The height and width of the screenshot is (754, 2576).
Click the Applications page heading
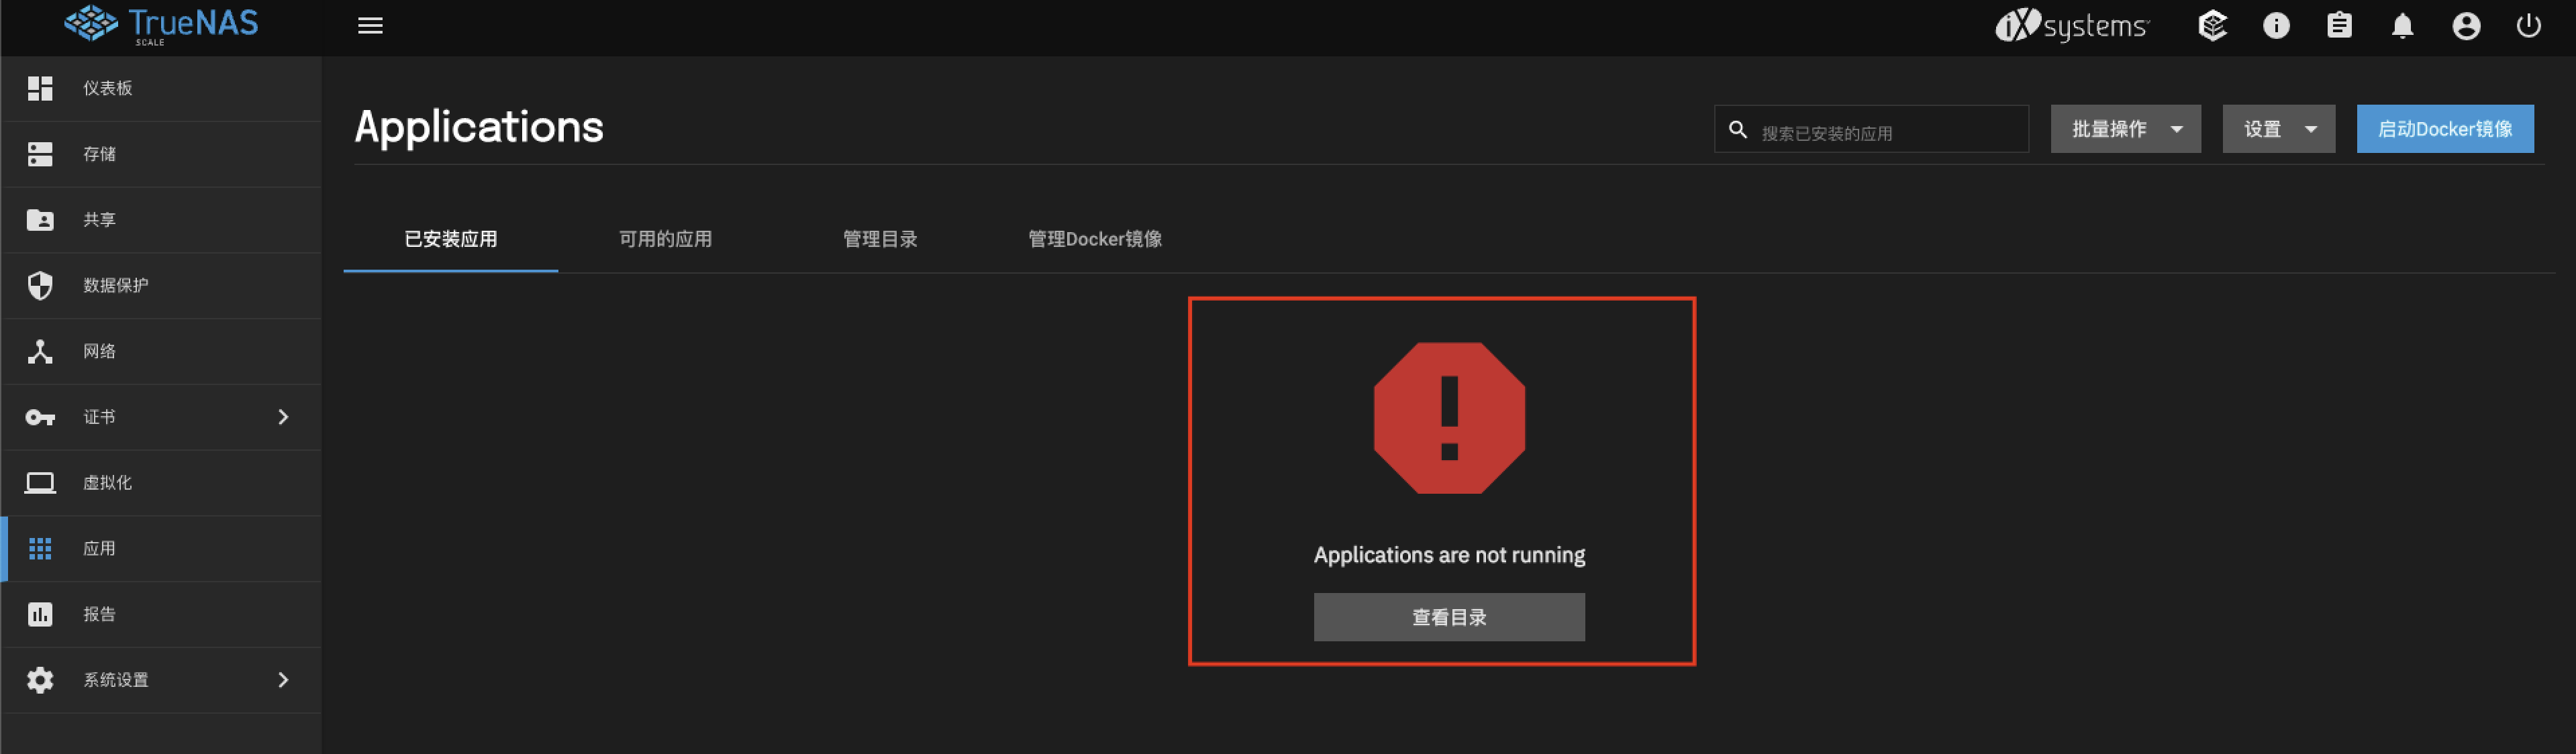[x=479, y=127]
